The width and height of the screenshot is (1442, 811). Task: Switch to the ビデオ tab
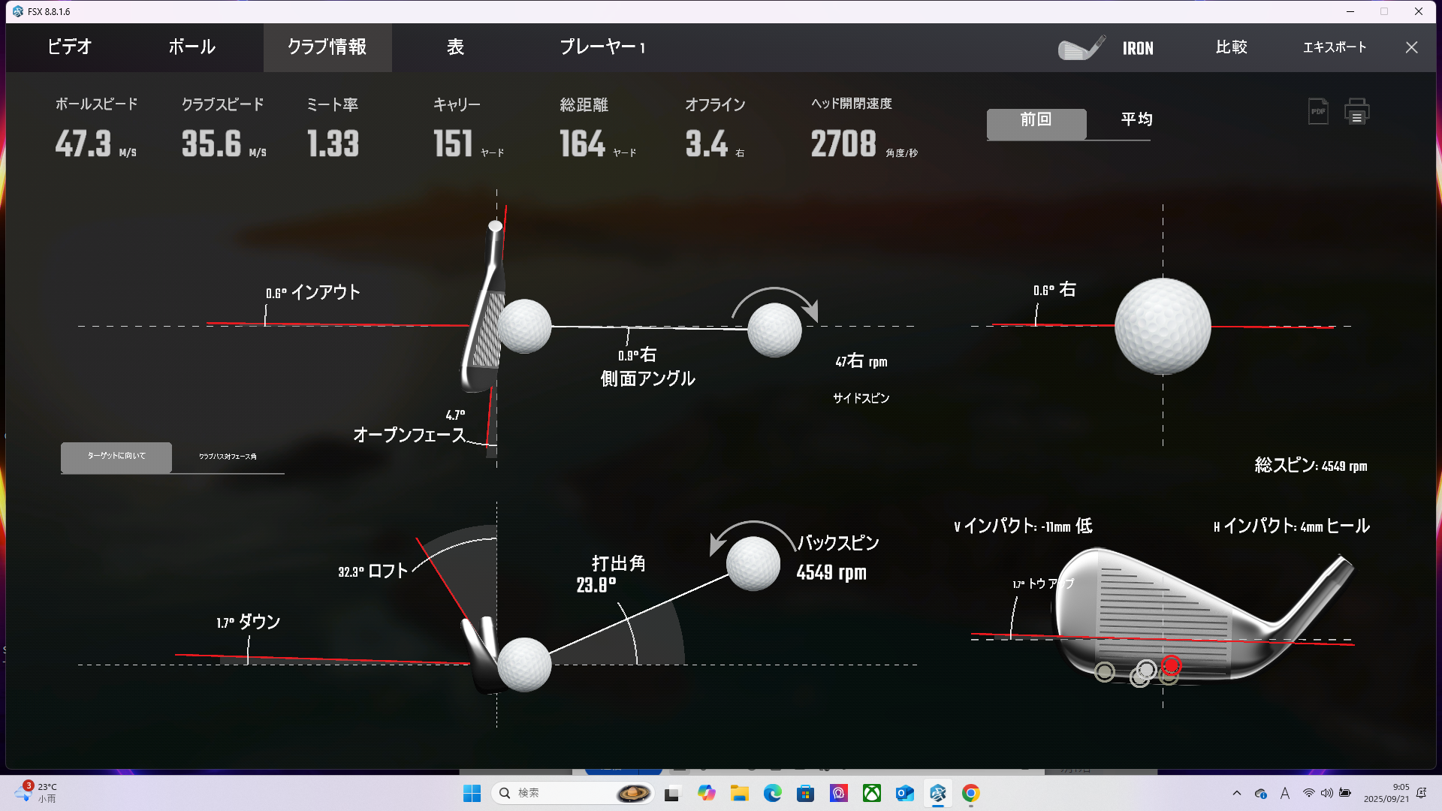[69, 47]
